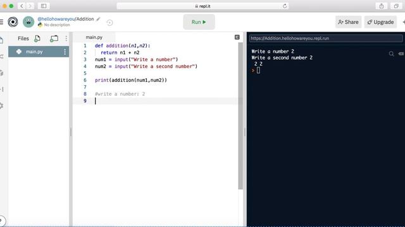Open the Replit logo home
Screen dimensions: 405x227
[x=13, y=22]
